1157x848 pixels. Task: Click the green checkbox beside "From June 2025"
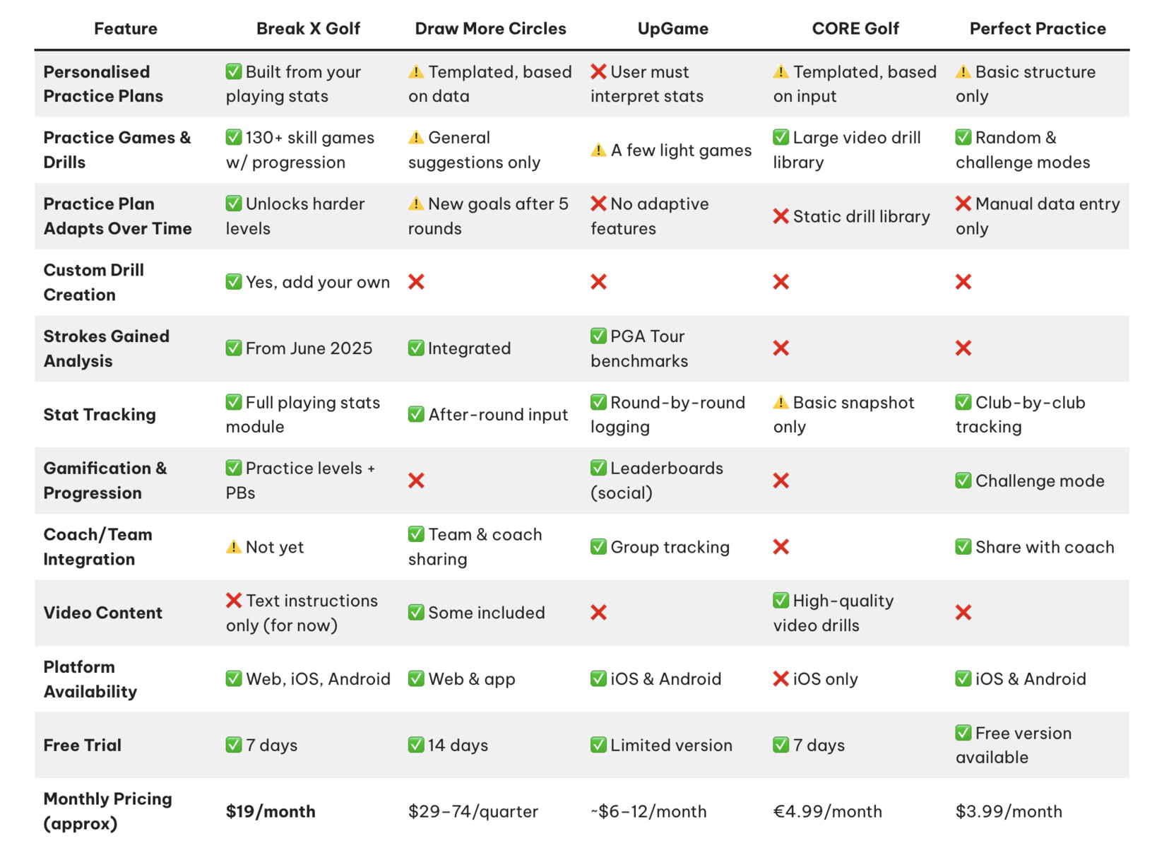click(234, 348)
